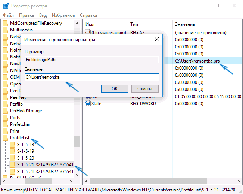This screenshot has width=243, height=194.
Task: Select the S-1-5-18 folder icon
Action: point(12,145)
